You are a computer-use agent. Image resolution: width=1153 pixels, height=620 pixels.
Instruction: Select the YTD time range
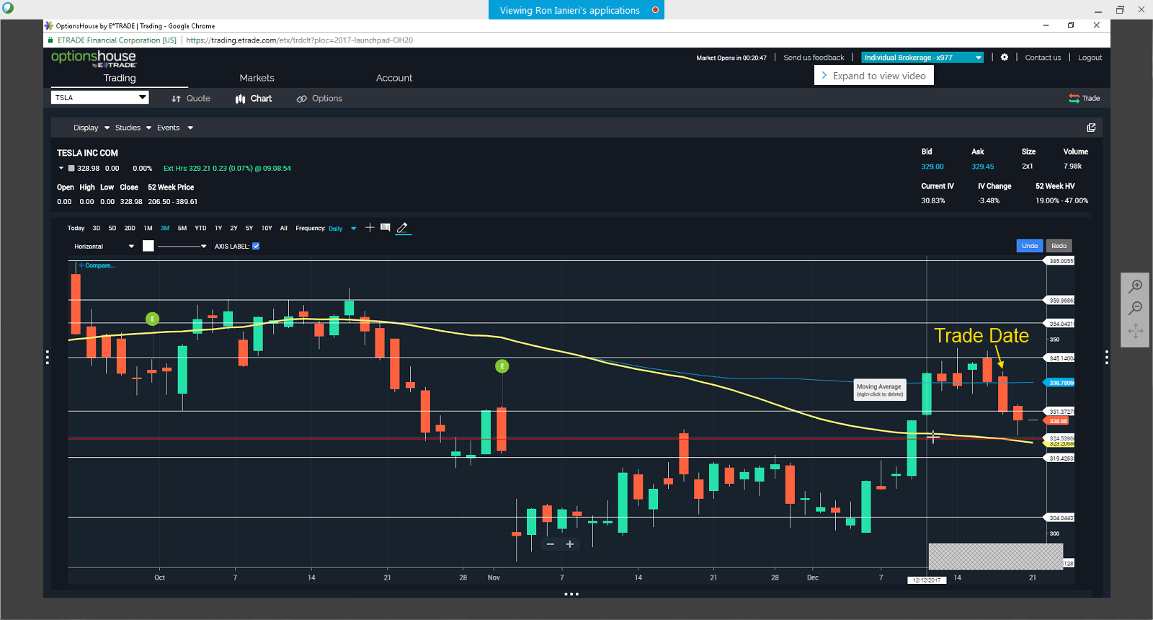pyautogui.click(x=200, y=228)
